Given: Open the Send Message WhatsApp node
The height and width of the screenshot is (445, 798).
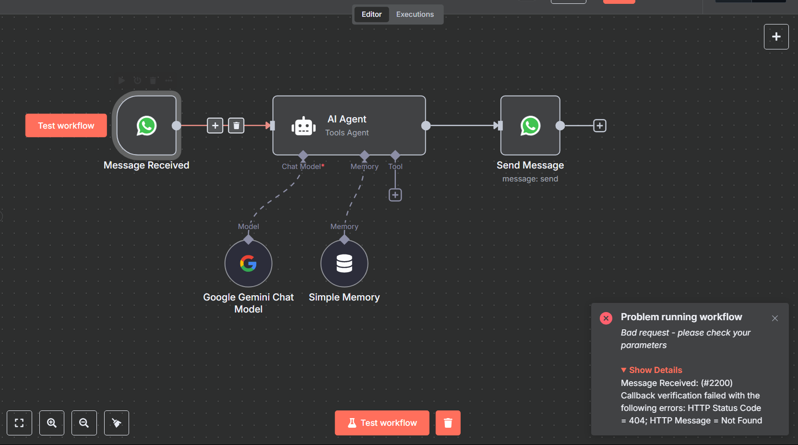Looking at the screenshot, I should tap(530, 125).
